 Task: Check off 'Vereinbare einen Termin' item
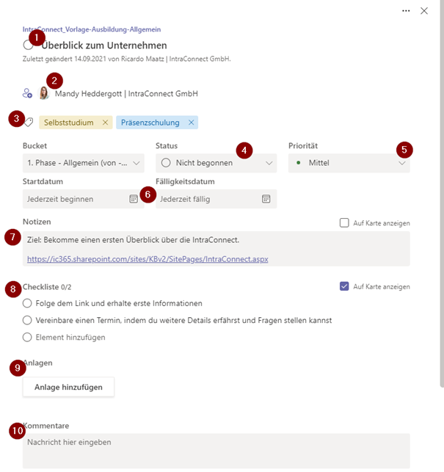pyautogui.click(x=27, y=320)
